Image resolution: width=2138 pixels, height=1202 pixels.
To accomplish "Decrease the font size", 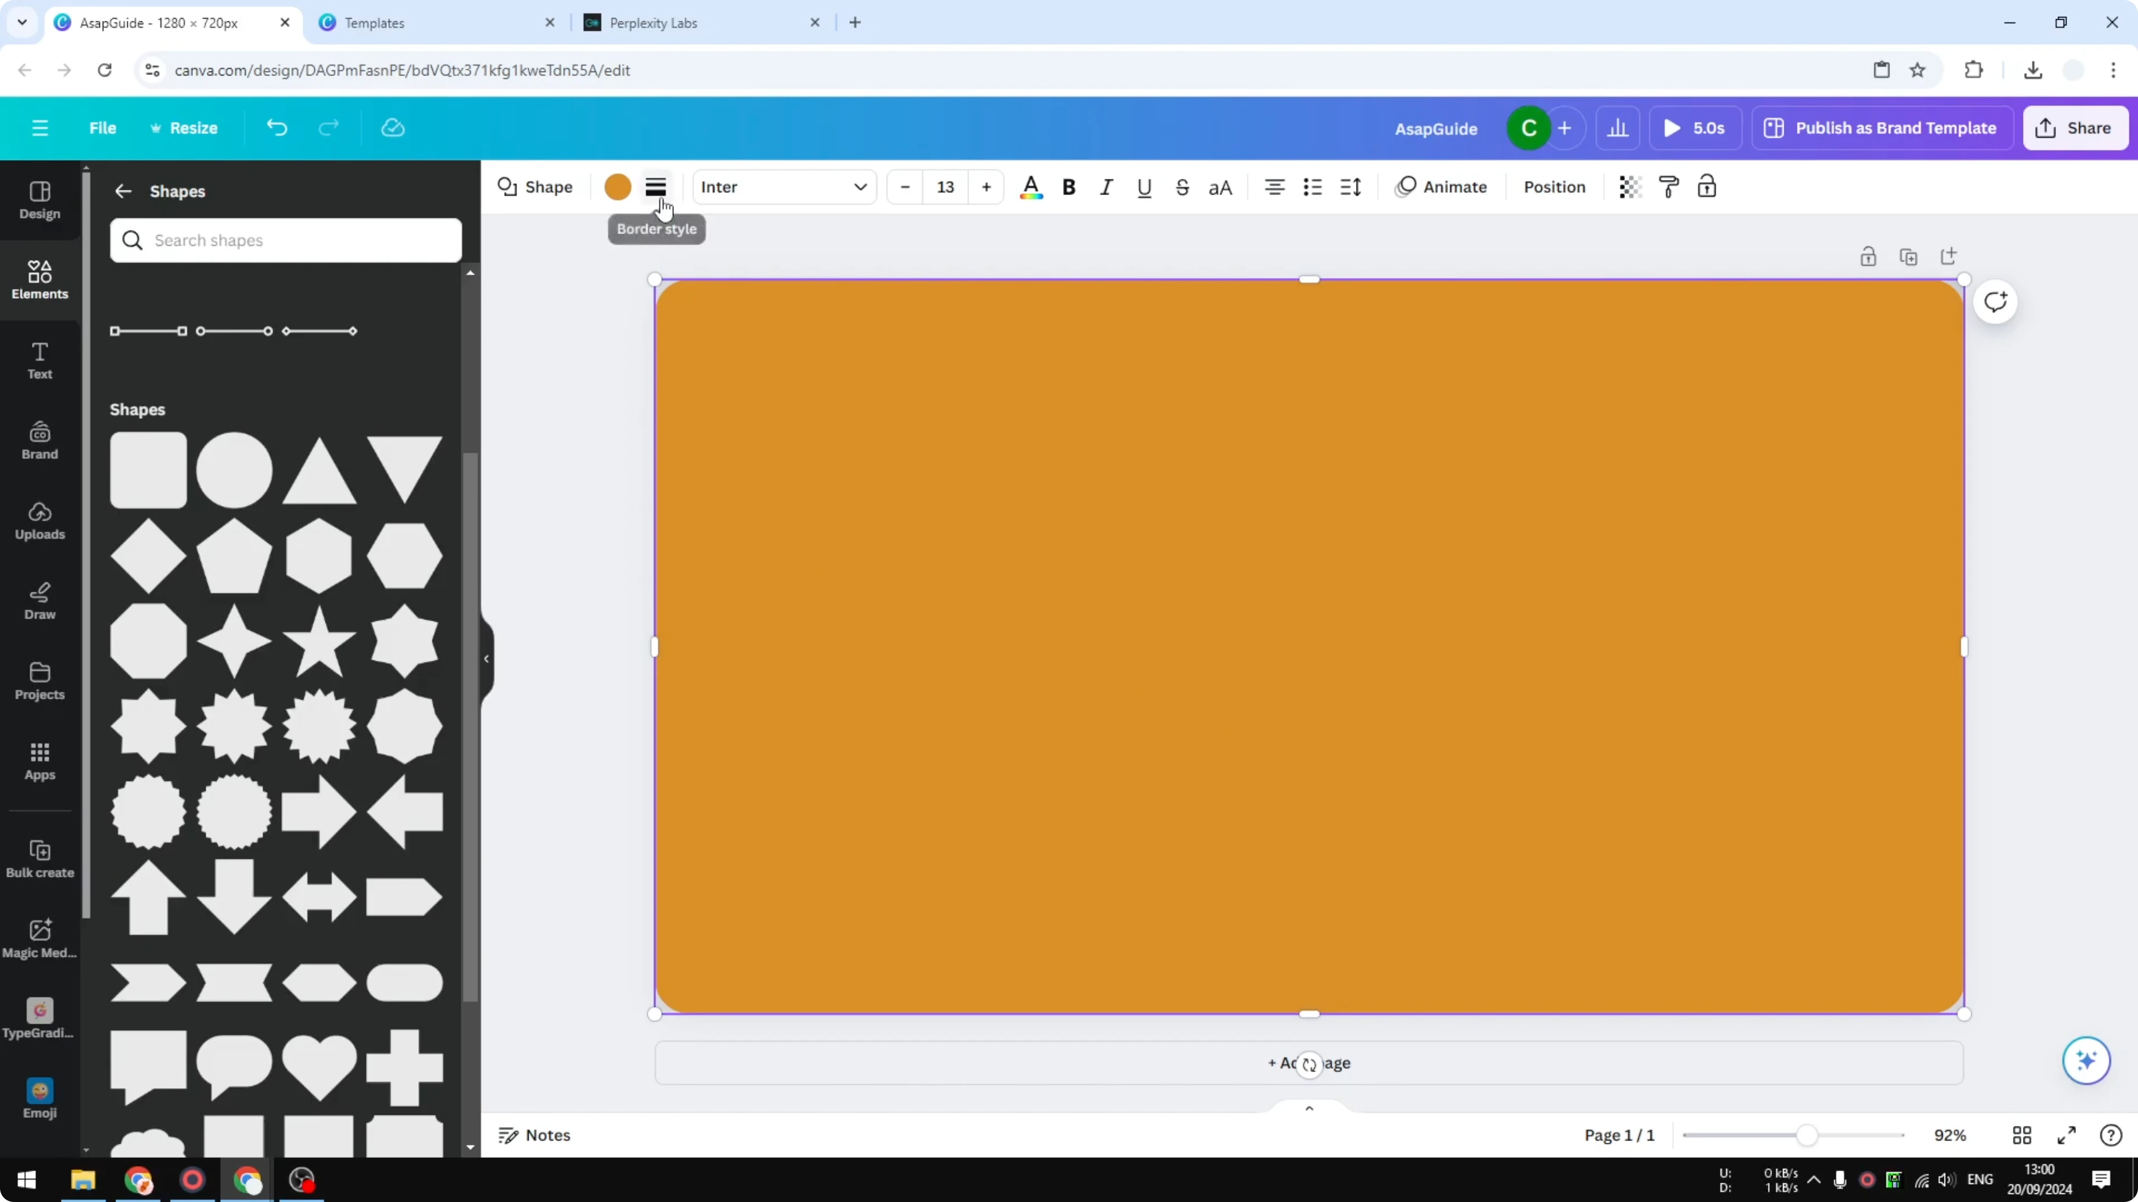I will pyautogui.click(x=905, y=186).
